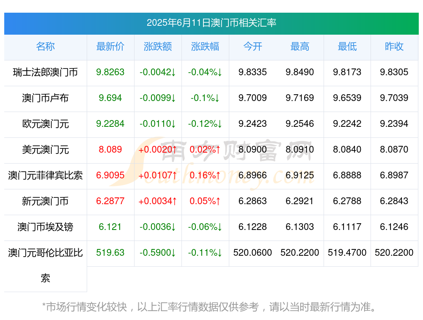Click change amount +0.0020↑

click(157, 149)
